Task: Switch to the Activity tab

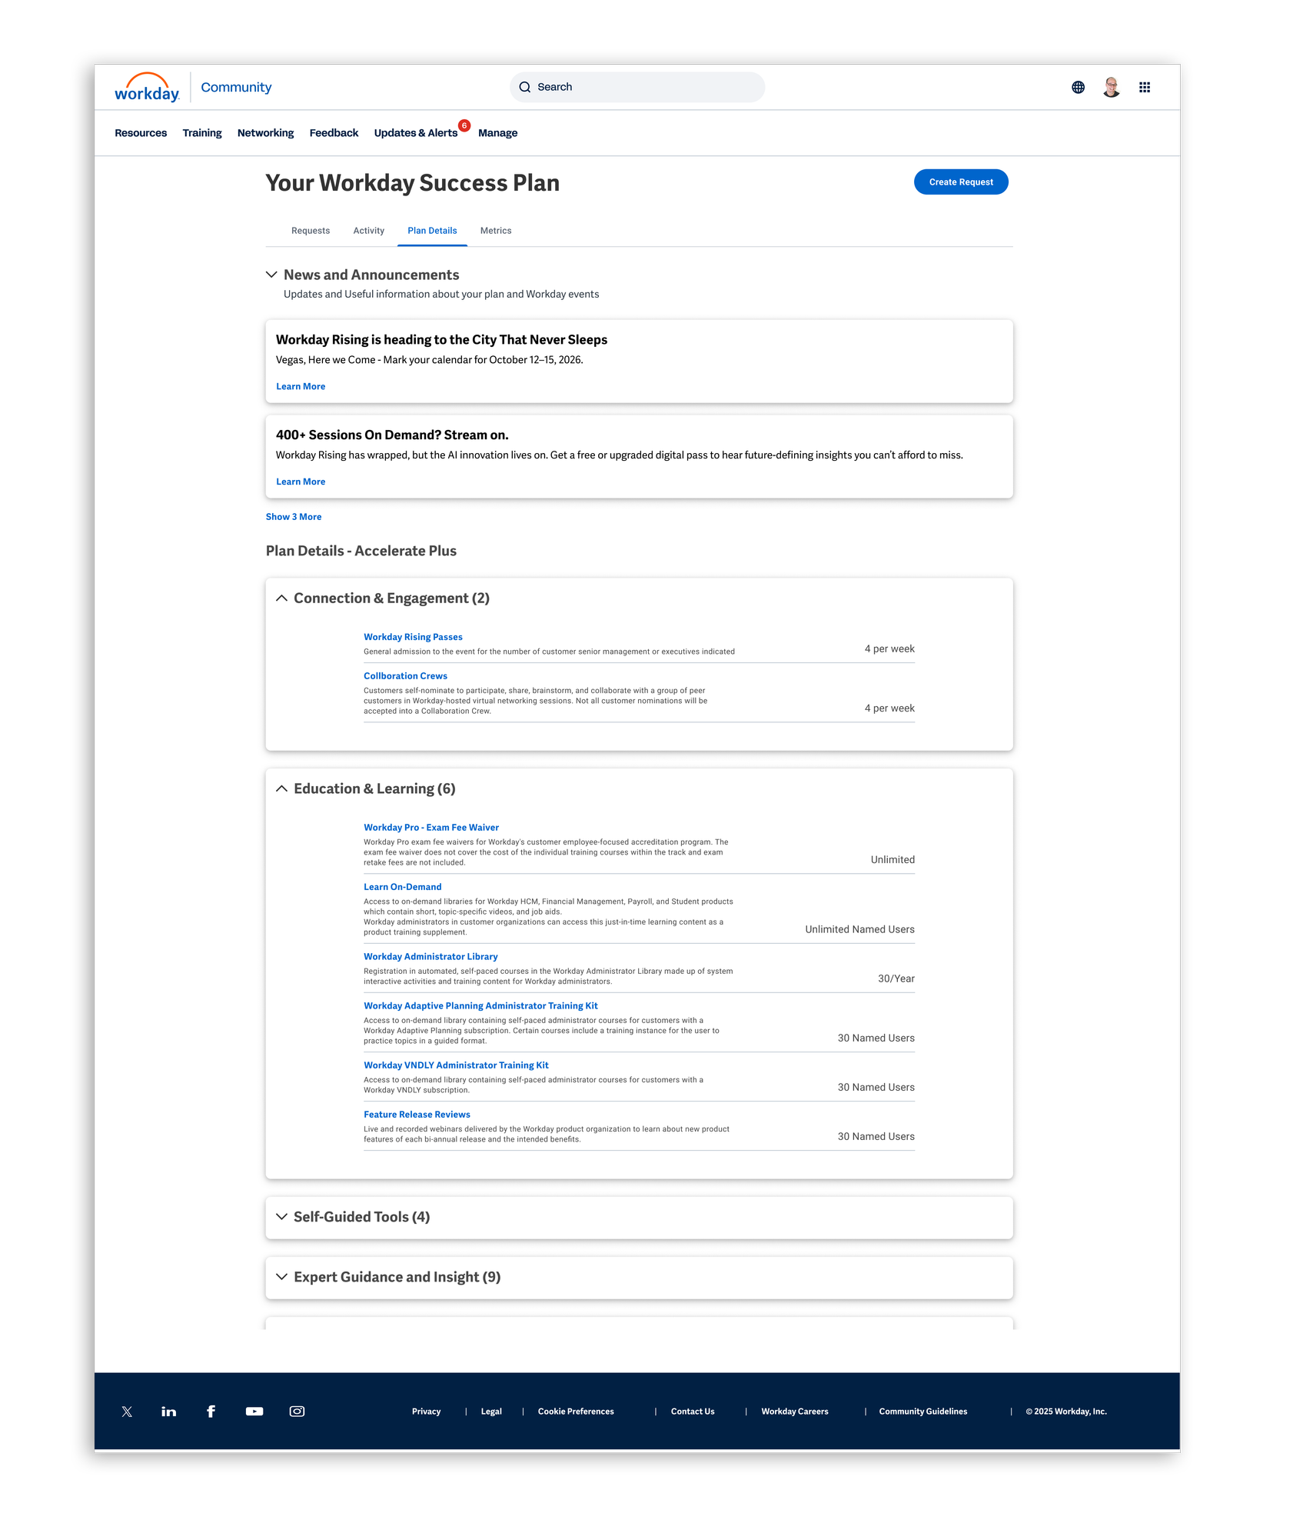Action: (x=369, y=231)
